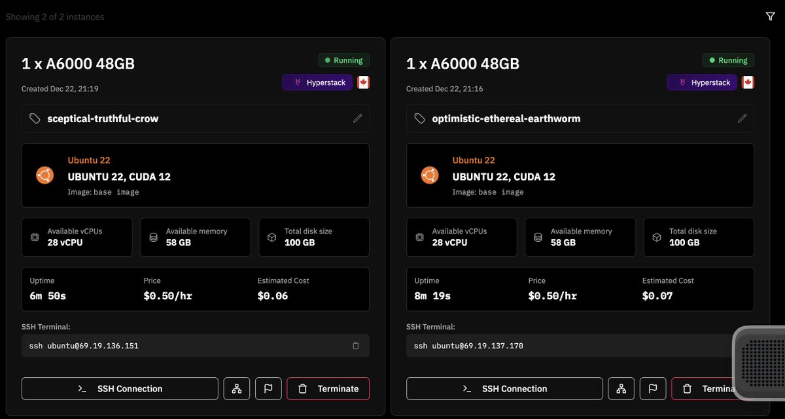This screenshot has width=785, height=419.
Task: Click the Ubuntu logo in the left card
Action: 44,176
